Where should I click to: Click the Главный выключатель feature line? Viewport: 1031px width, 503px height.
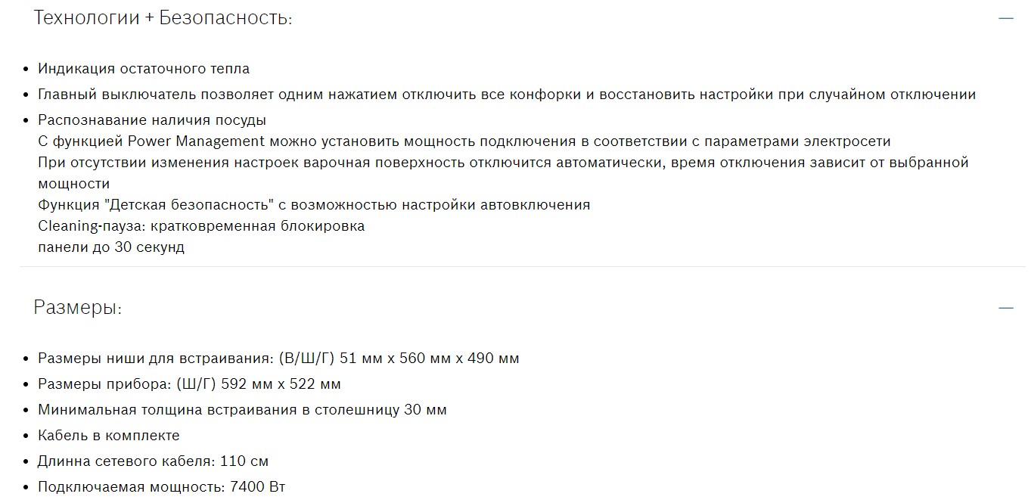(x=507, y=95)
